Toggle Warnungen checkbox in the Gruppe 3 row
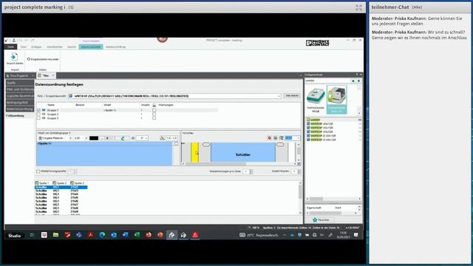Screen dimensions: 473x266 [154, 118]
